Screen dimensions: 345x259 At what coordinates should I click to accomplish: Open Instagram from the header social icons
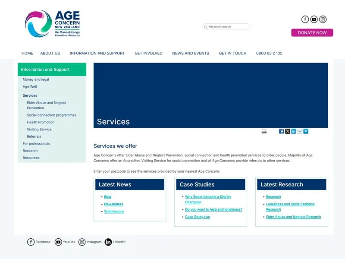[x=323, y=19]
